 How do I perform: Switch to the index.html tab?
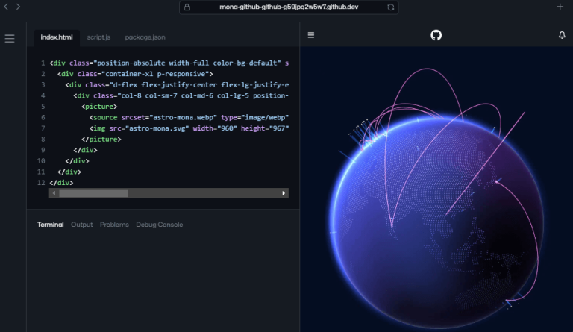57,37
